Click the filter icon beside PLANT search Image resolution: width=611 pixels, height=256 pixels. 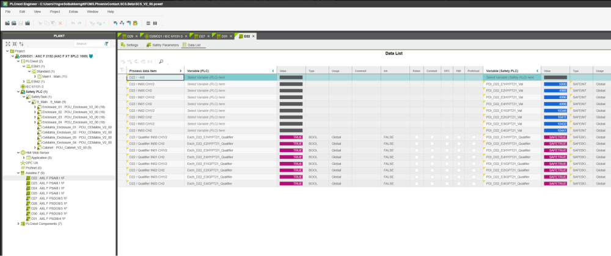point(106,43)
